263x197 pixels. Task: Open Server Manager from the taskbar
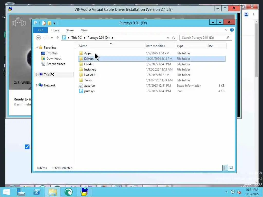coord(21,192)
